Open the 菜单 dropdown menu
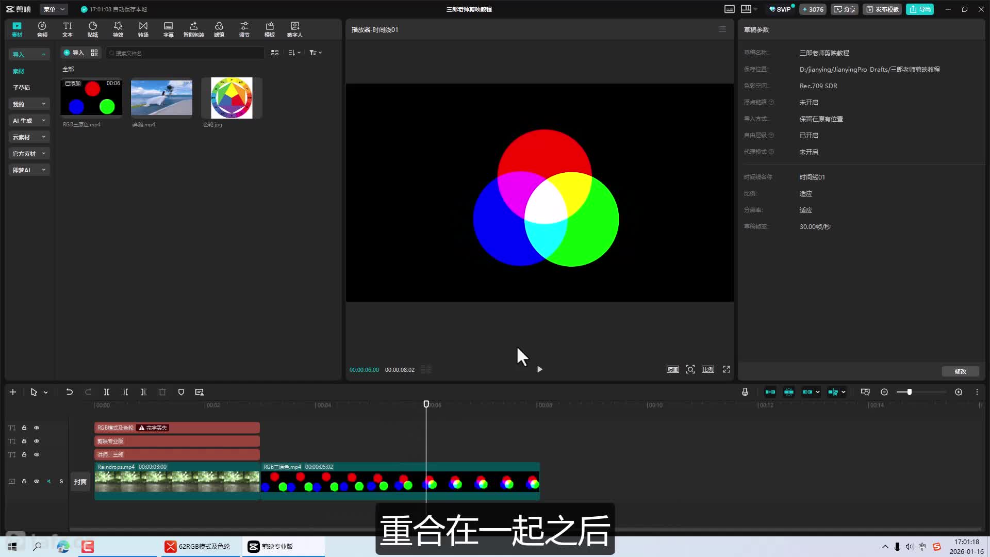The height and width of the screenshot is (557, 990). pos(54,9)
